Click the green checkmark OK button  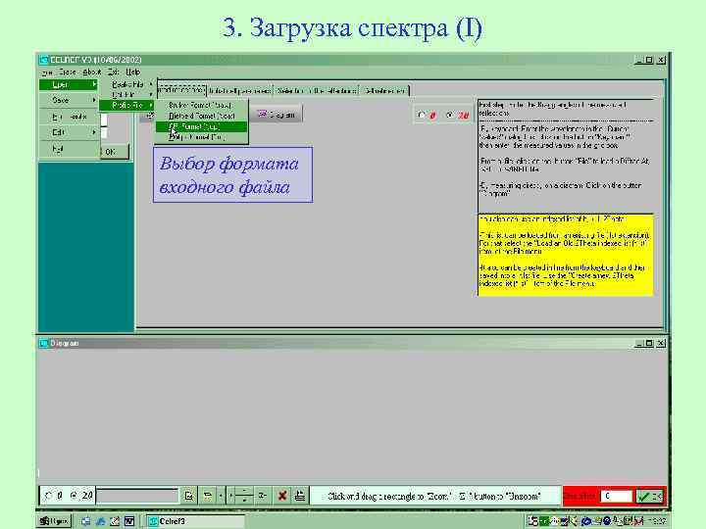[x=649, y=496]
